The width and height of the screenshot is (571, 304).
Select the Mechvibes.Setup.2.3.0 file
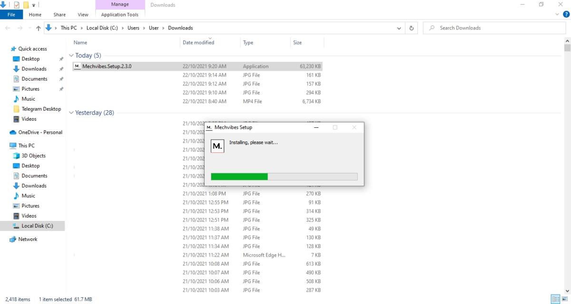pos(197,66)
